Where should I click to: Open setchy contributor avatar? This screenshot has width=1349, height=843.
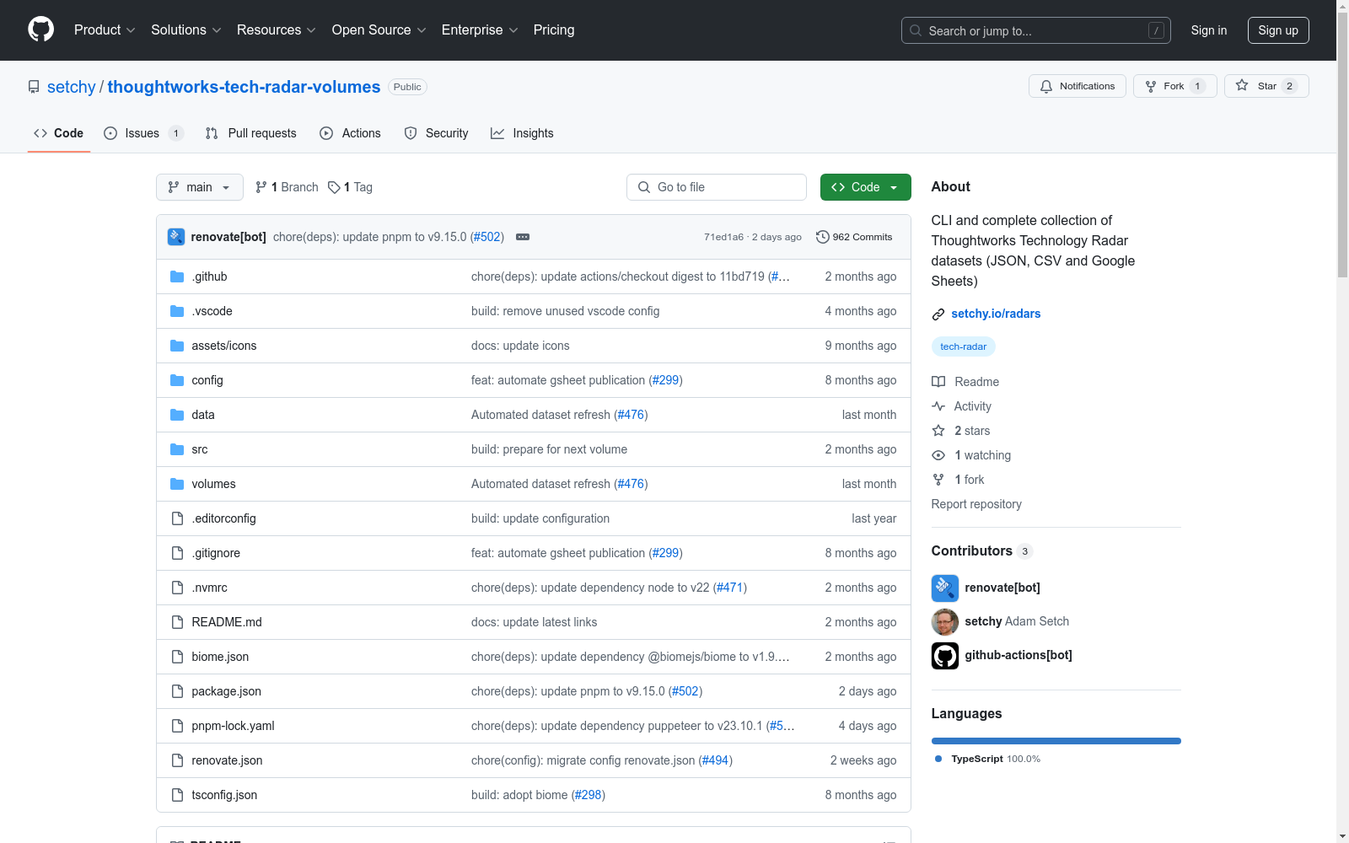pos(945,622)
